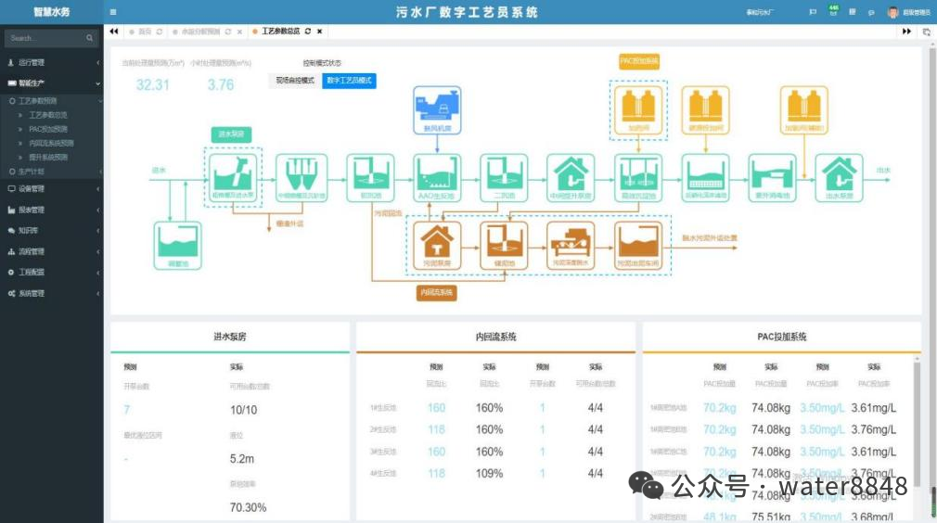Collapse the 智能生产 sidebar menu
This screenshot has width=937, height=523.
point(52,83)
